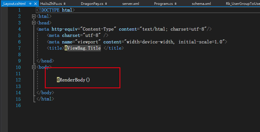Open the DragonPay.cs tab
The height and width of the screenshot is (132, 260).
click(92, 4)
